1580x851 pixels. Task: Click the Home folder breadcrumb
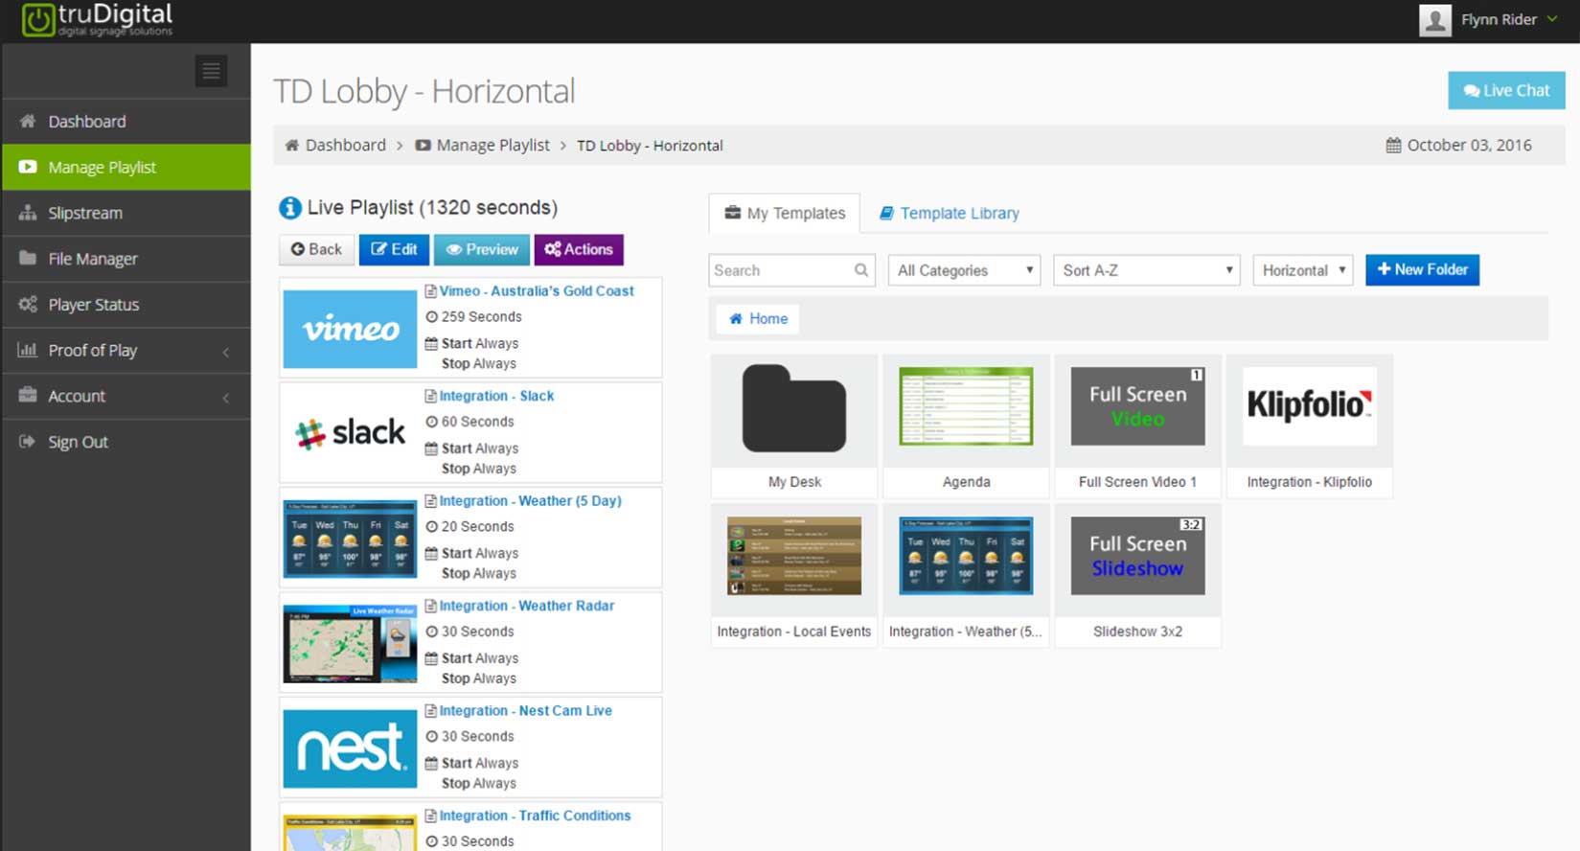point(758,319)
